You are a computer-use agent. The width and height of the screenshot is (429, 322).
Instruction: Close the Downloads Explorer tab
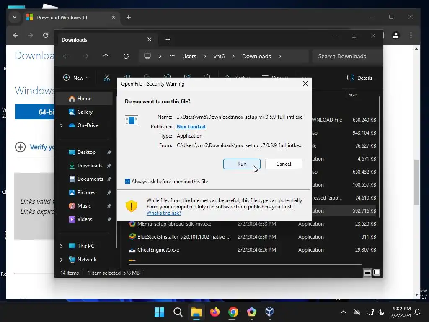[x=150, y=39]
